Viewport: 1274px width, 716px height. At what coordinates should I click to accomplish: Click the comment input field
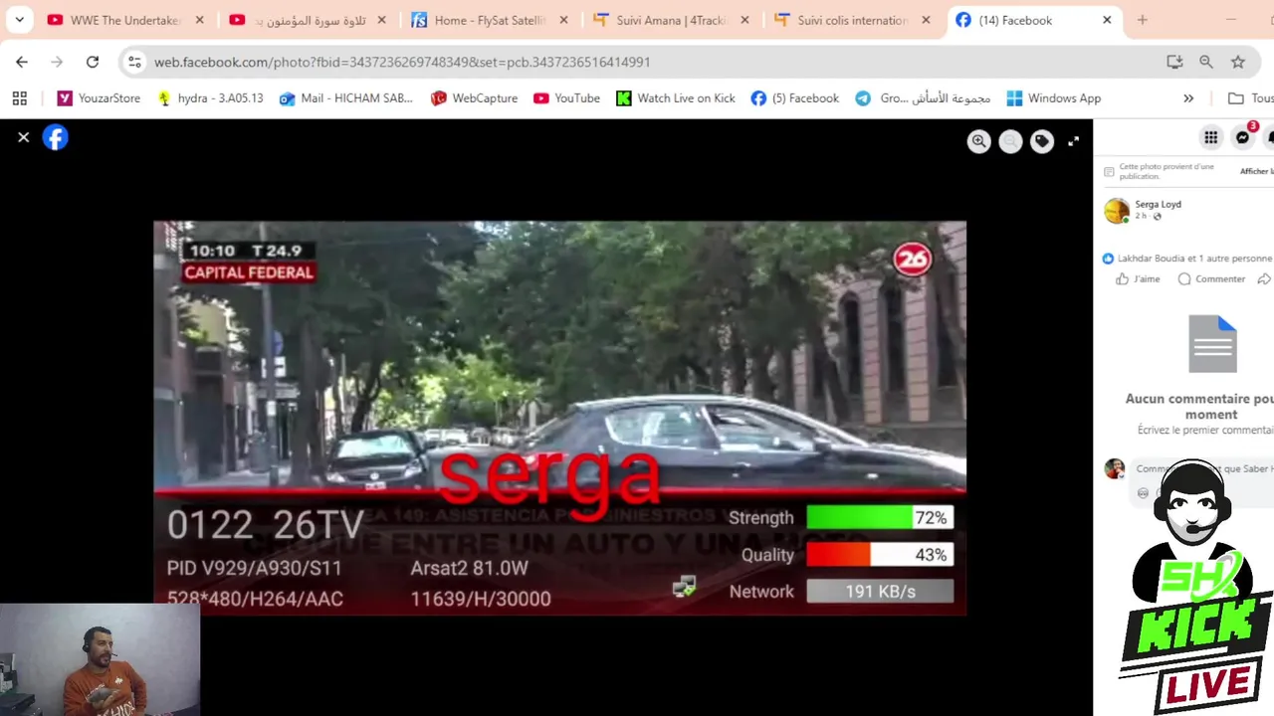pos(1202,469)
